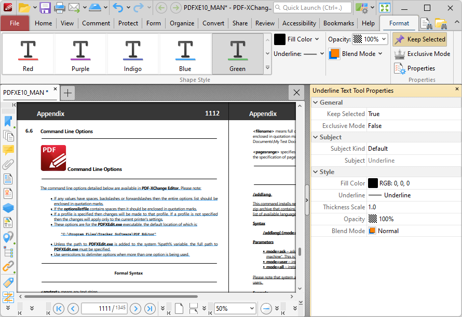Viewport: 462px width, 317px height.
Task: Switch to the Accessibility ribbon tab
Action: (299, 23)
